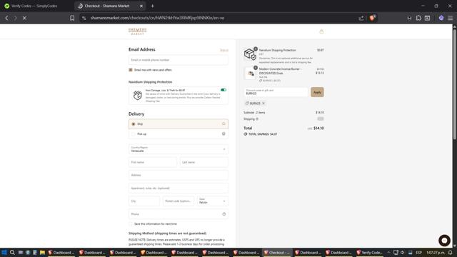
Task: Open Windows taskbar search
Action: tap(12, 252)
